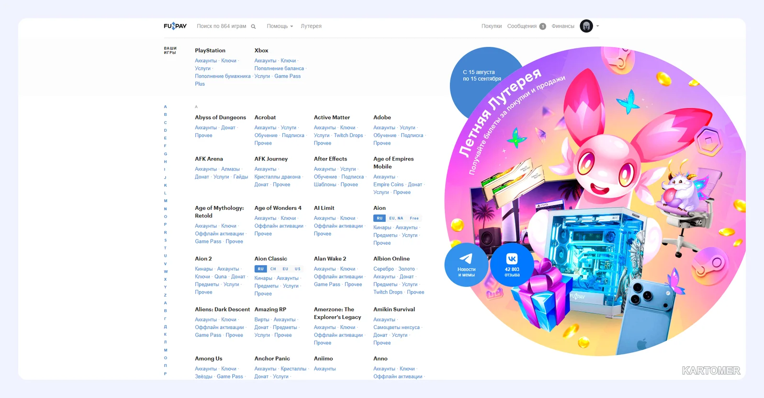
Task: Open the profile dropdown arrow
Action: click(x=597, y=26)
